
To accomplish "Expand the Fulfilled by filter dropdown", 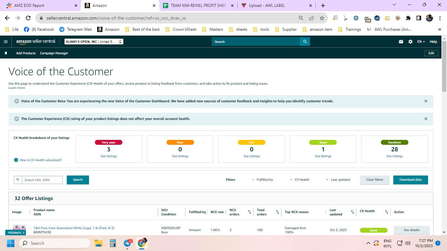I will coord(262,180).
